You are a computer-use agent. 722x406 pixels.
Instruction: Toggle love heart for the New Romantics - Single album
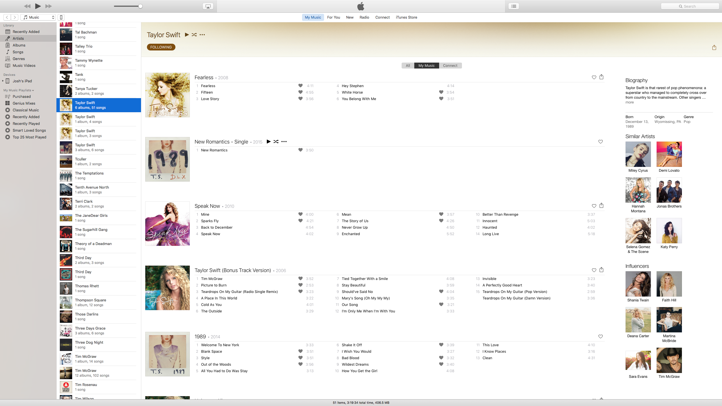(600, 142)
